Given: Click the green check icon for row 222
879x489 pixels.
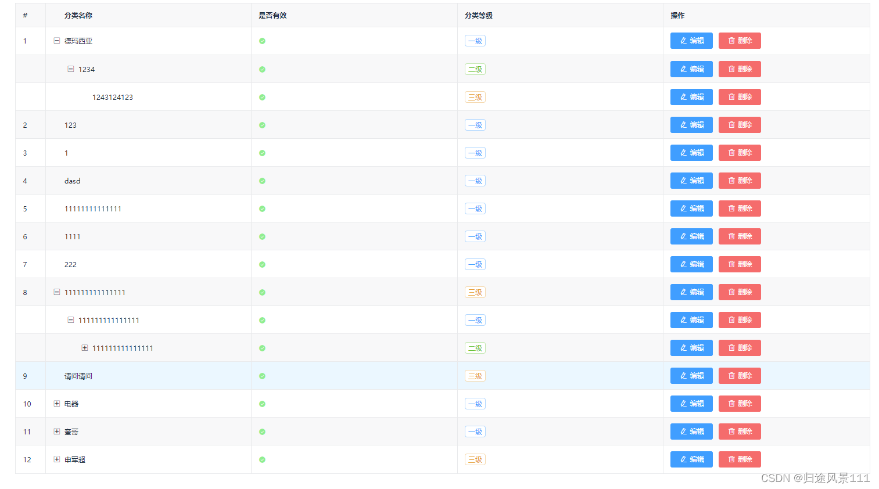Looking at the screenshot, I should [262, 264].
